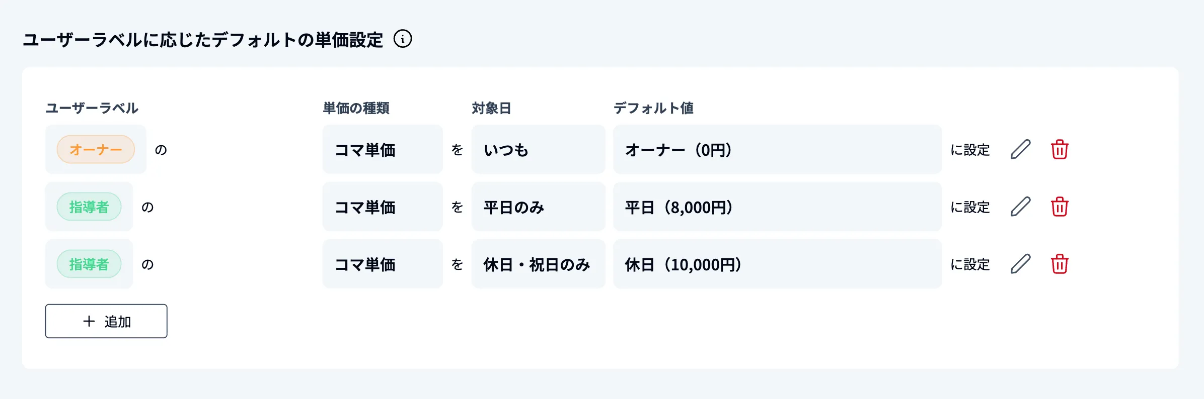Edit the 平日 指導者 rule
Image resolution: width=1204 pixels, height=399 pixels.
coord(1020,207)
